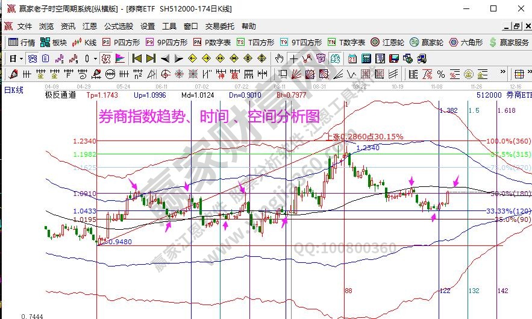Expand the 日 period dropdown arrow
The image size is (532, 319).
click(x=22, y=58)
